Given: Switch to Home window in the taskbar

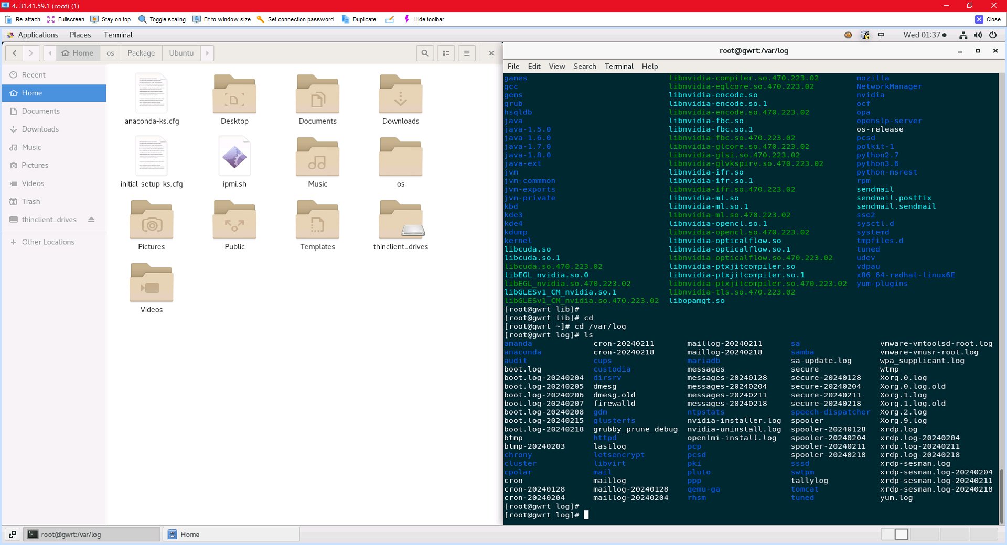Looking at the screenshot, I should point(231,535).
